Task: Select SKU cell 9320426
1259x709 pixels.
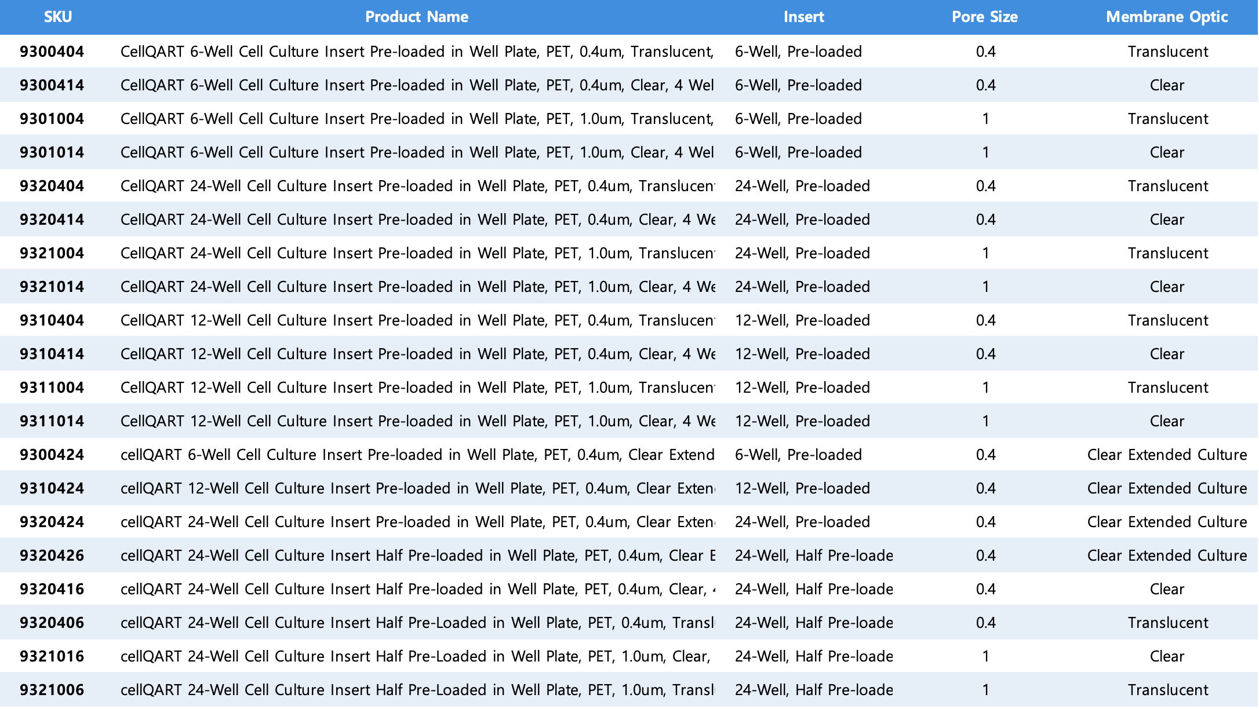Action: click(x=52, y=555)
